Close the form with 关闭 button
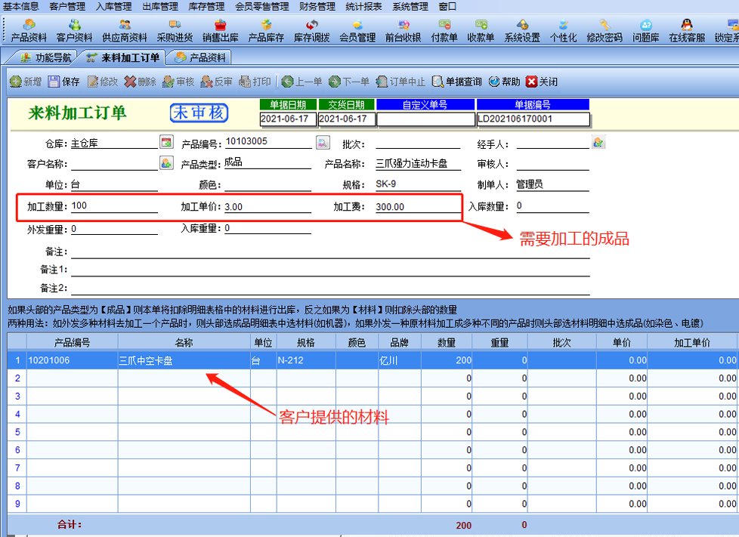Viewport: 739px width, 537px height. (x=542, y=82)
